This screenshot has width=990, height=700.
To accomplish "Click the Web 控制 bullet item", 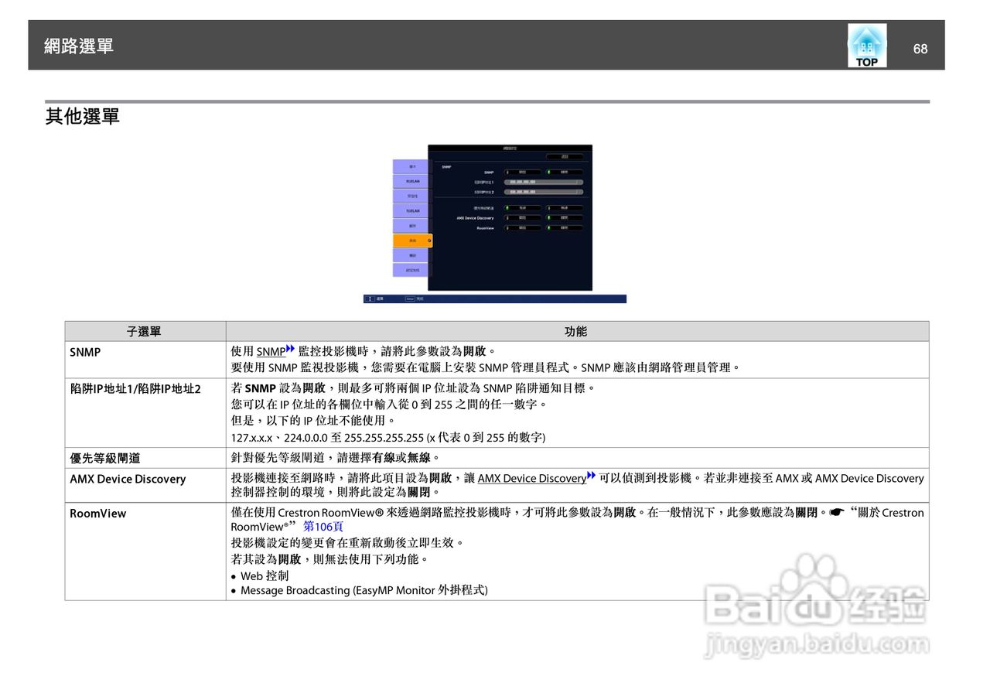I will pos(260,575).
